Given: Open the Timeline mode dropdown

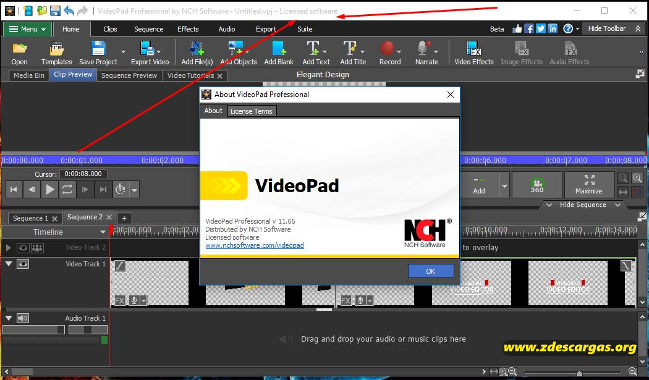Looking at the screenshot, I should click(103, 232).
